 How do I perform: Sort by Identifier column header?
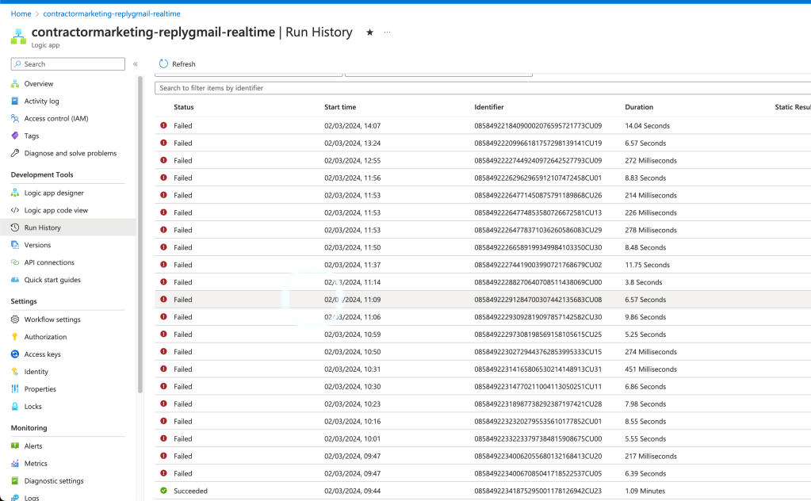(489, 107)
